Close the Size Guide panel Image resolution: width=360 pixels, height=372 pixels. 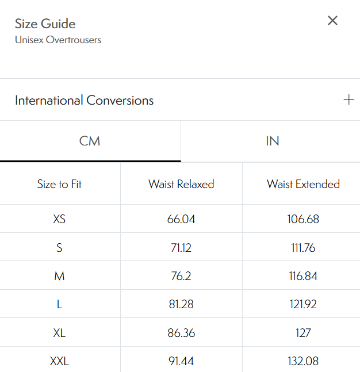tap(332, 21)
